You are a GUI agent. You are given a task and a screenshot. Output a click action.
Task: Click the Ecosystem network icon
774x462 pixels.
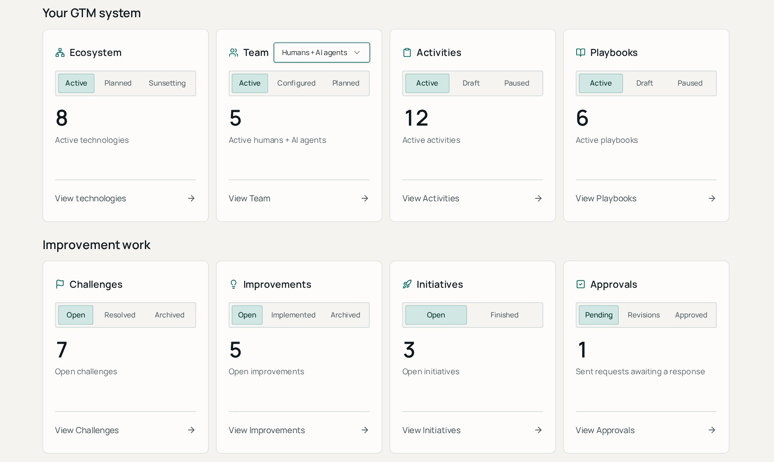(x=60, y=52)
